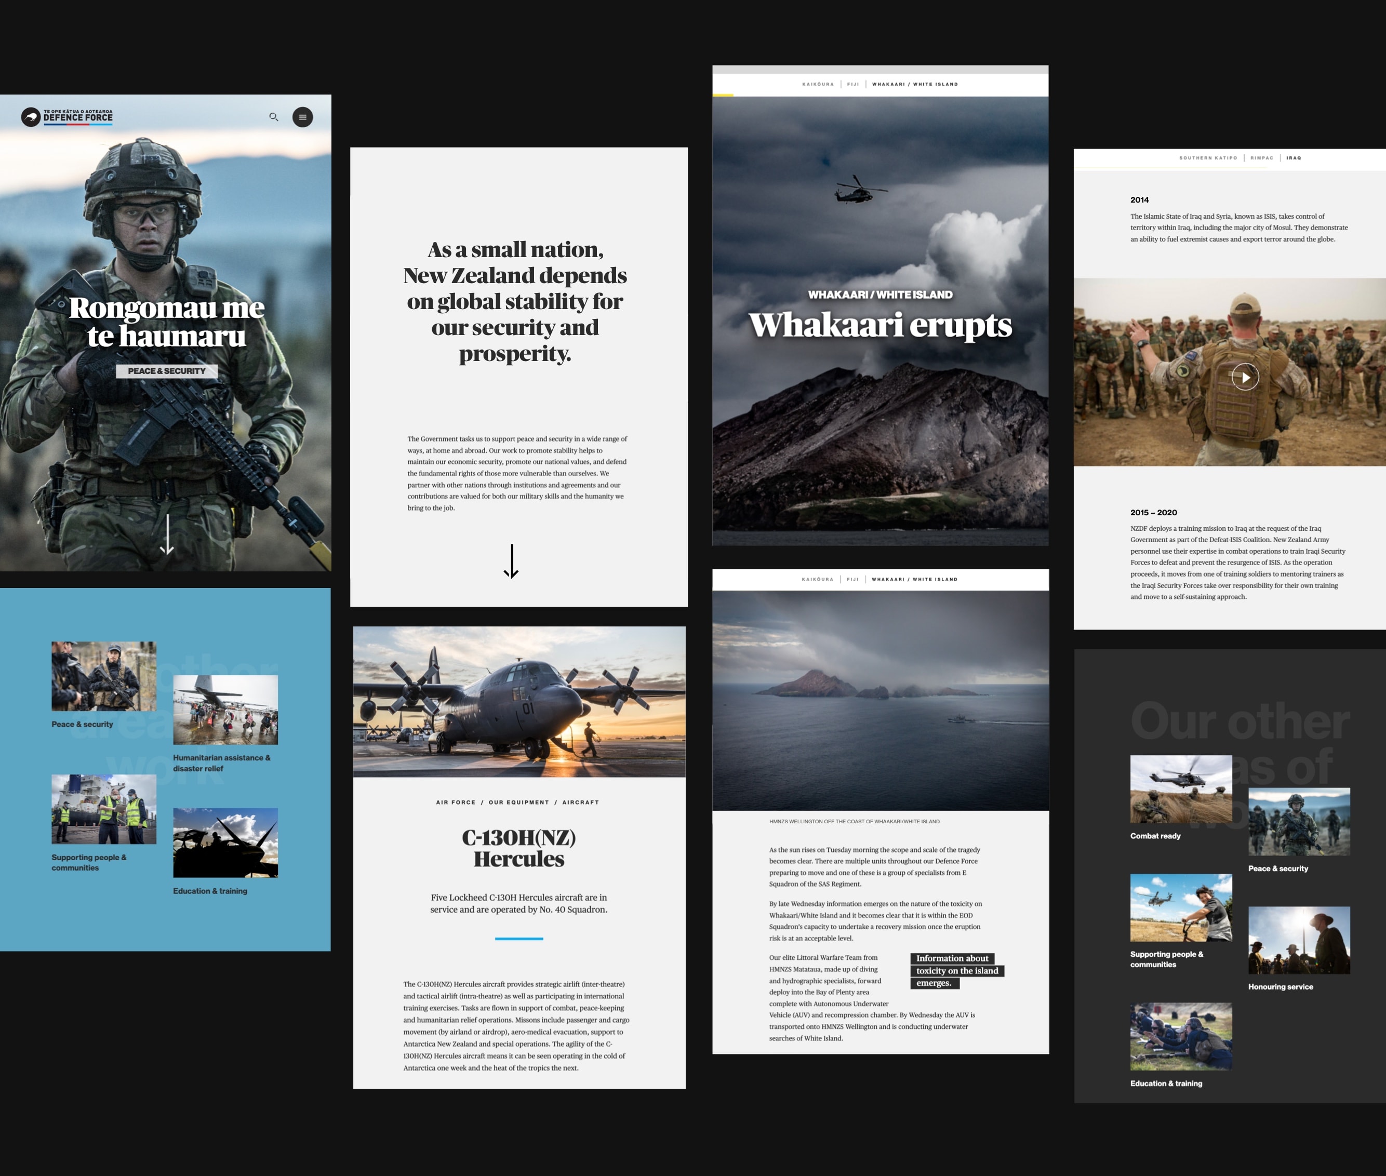1386x1176 pixels.
Task: Click the Peace & Security tag button
Action: 167,371
